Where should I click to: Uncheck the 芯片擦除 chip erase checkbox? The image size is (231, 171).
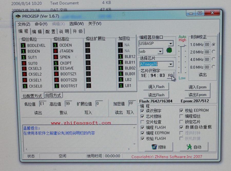pyautogui.click(x=142, y=116)
